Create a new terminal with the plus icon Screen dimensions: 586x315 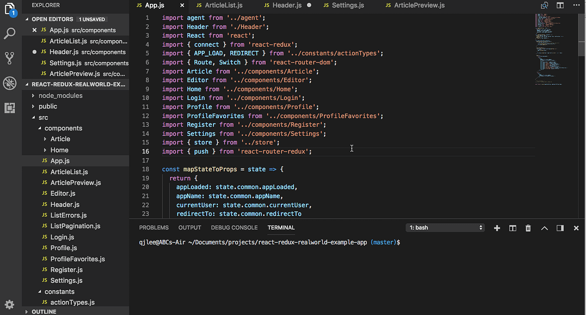click(x=497, y=228)
